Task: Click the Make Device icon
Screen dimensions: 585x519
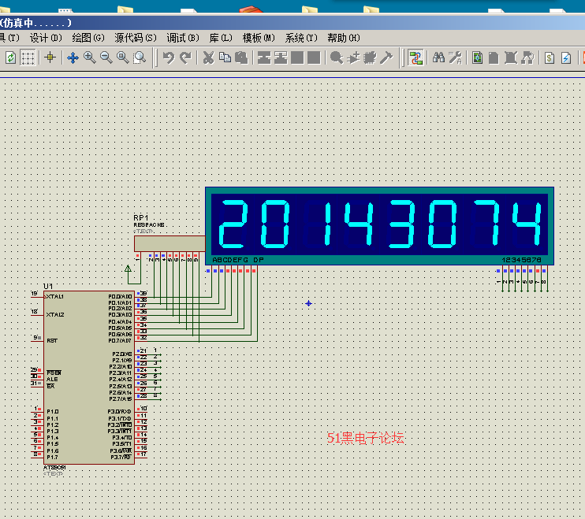Action: tap(353, 57)
